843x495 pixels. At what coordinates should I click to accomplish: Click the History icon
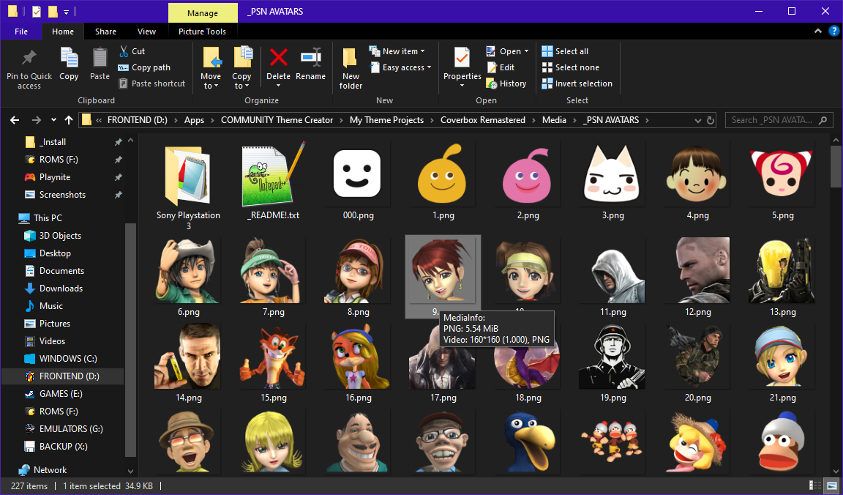(x=492, y=83)
